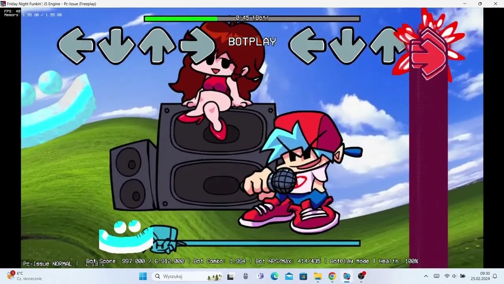Click the battery status tray icon

tap(462, 276)
